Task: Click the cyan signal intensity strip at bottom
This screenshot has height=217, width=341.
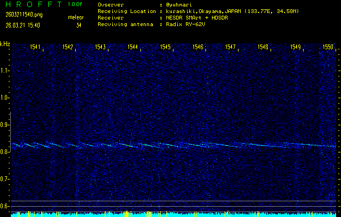Action: point(173,215)
